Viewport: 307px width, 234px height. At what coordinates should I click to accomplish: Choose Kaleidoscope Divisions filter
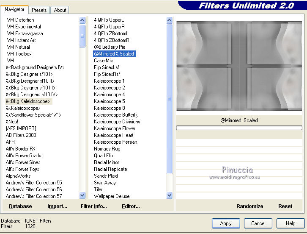click(117, 122)
